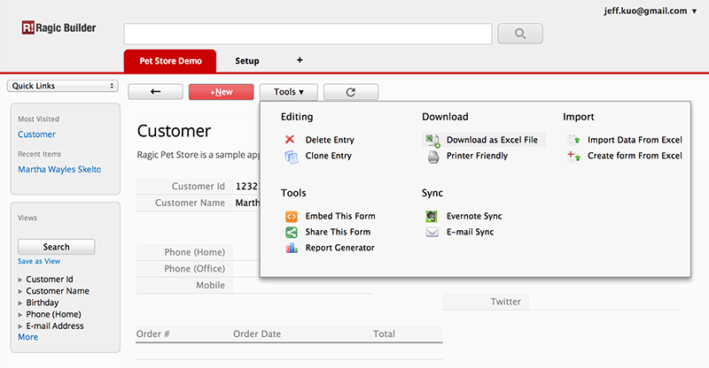Click the Excel download icon

click(x=432, y=141)
